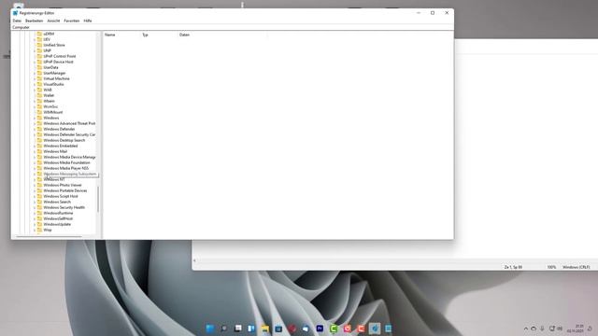598x336 pixels.
Task: Click the Wbem folder icon
Action: (39, 101)
